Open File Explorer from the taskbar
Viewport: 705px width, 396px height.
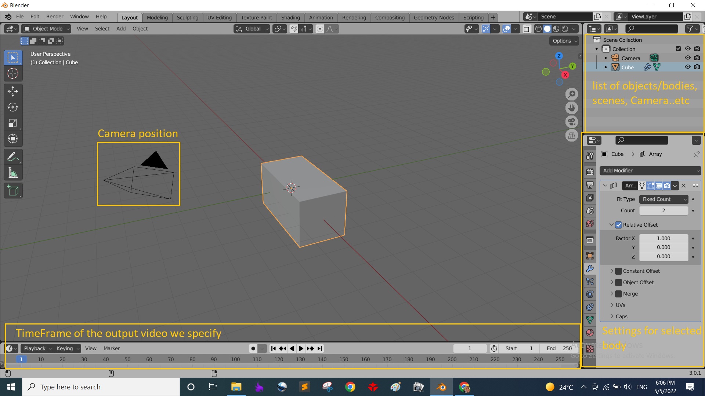click(236, 387)
